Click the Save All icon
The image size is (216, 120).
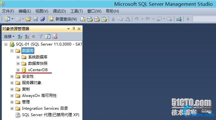click(x=43, y=19)
